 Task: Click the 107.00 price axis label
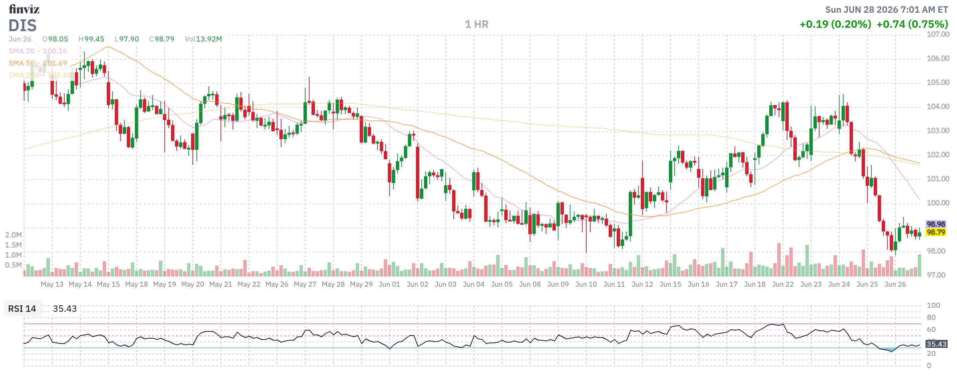938,34
